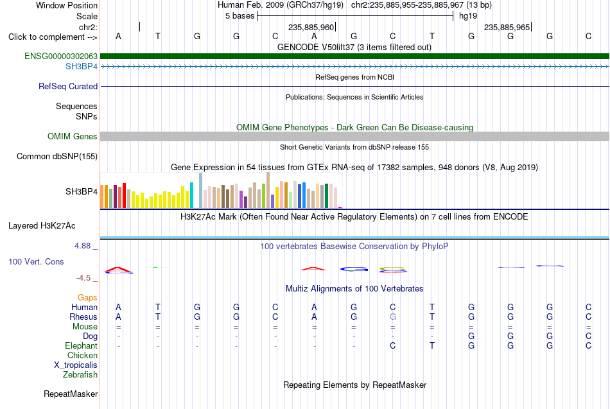Viewport: 610px width, 409px height.
Task: Select the Human species row label
Action: coord(84,308)
